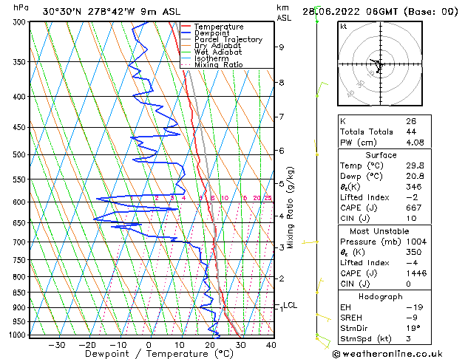Click the '5' km altitude tick label
The width and height of the screenshot is (465, 359).
[282, 184]
